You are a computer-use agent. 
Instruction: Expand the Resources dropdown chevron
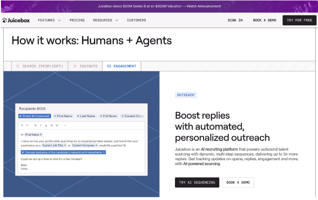click(x=117, y=20)
